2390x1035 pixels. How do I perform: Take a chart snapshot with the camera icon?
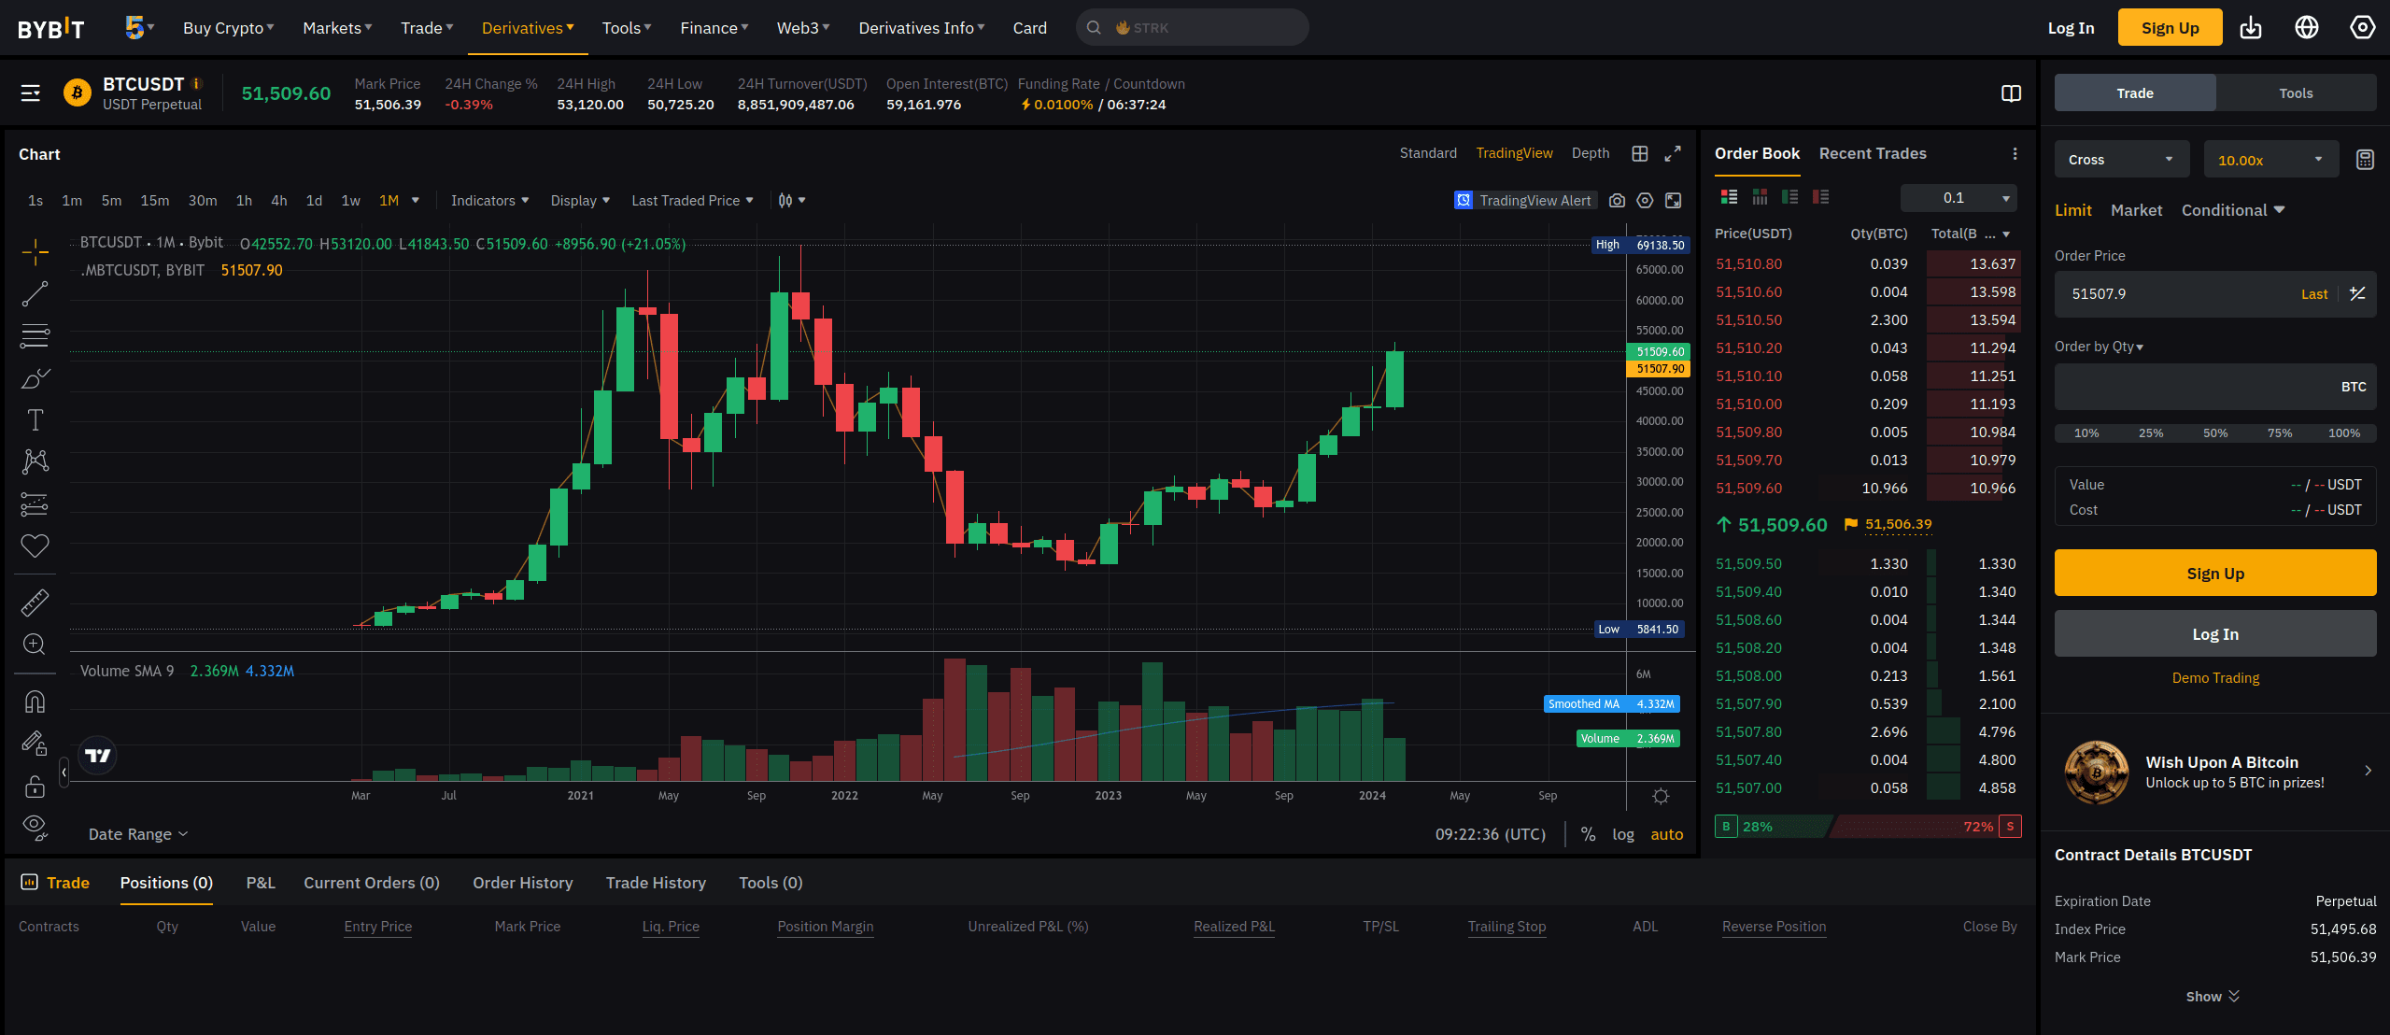(1617, 200)
